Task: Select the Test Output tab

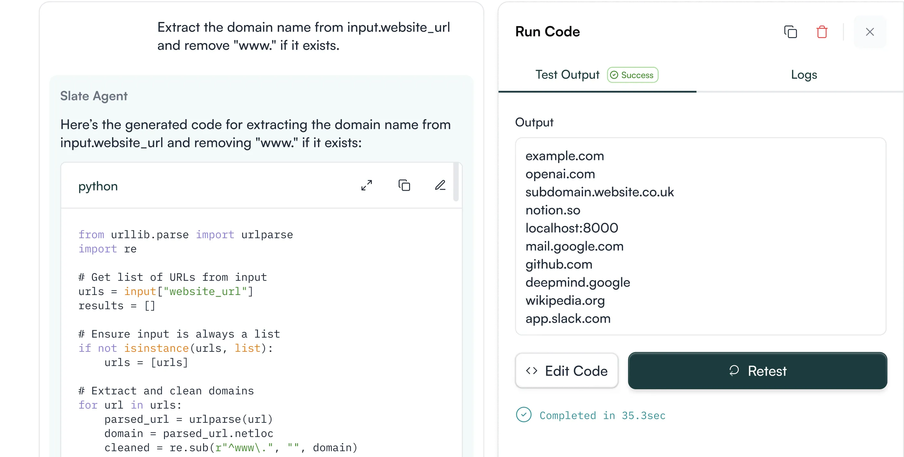Action: point(568,74)
